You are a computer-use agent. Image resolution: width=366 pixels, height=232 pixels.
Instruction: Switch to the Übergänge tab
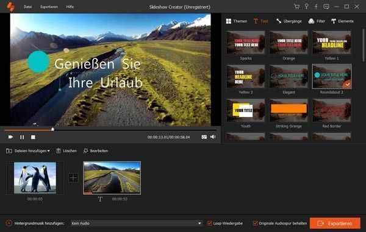pos(289,21)
